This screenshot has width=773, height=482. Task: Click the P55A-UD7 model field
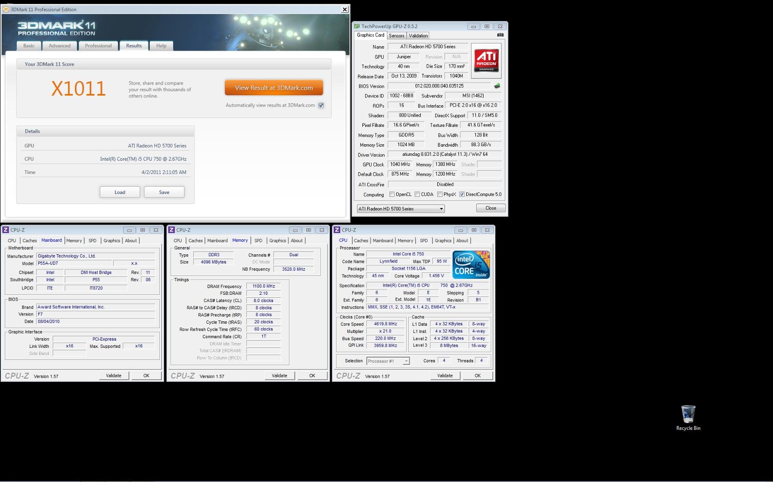click(74, 263)
